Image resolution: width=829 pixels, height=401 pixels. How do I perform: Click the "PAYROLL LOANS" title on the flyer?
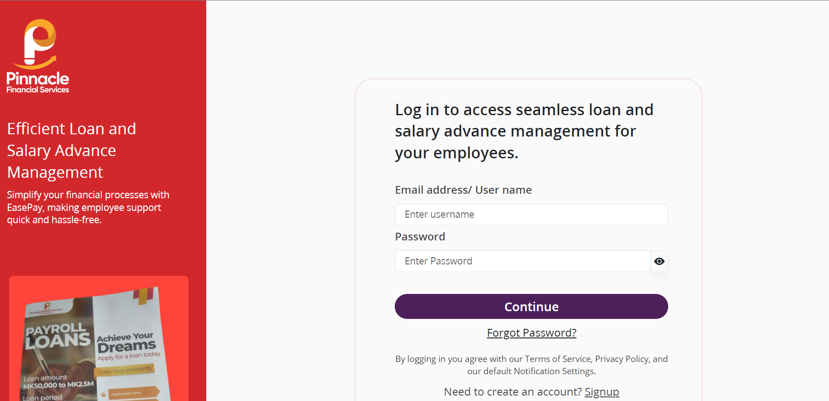[58, 336]
